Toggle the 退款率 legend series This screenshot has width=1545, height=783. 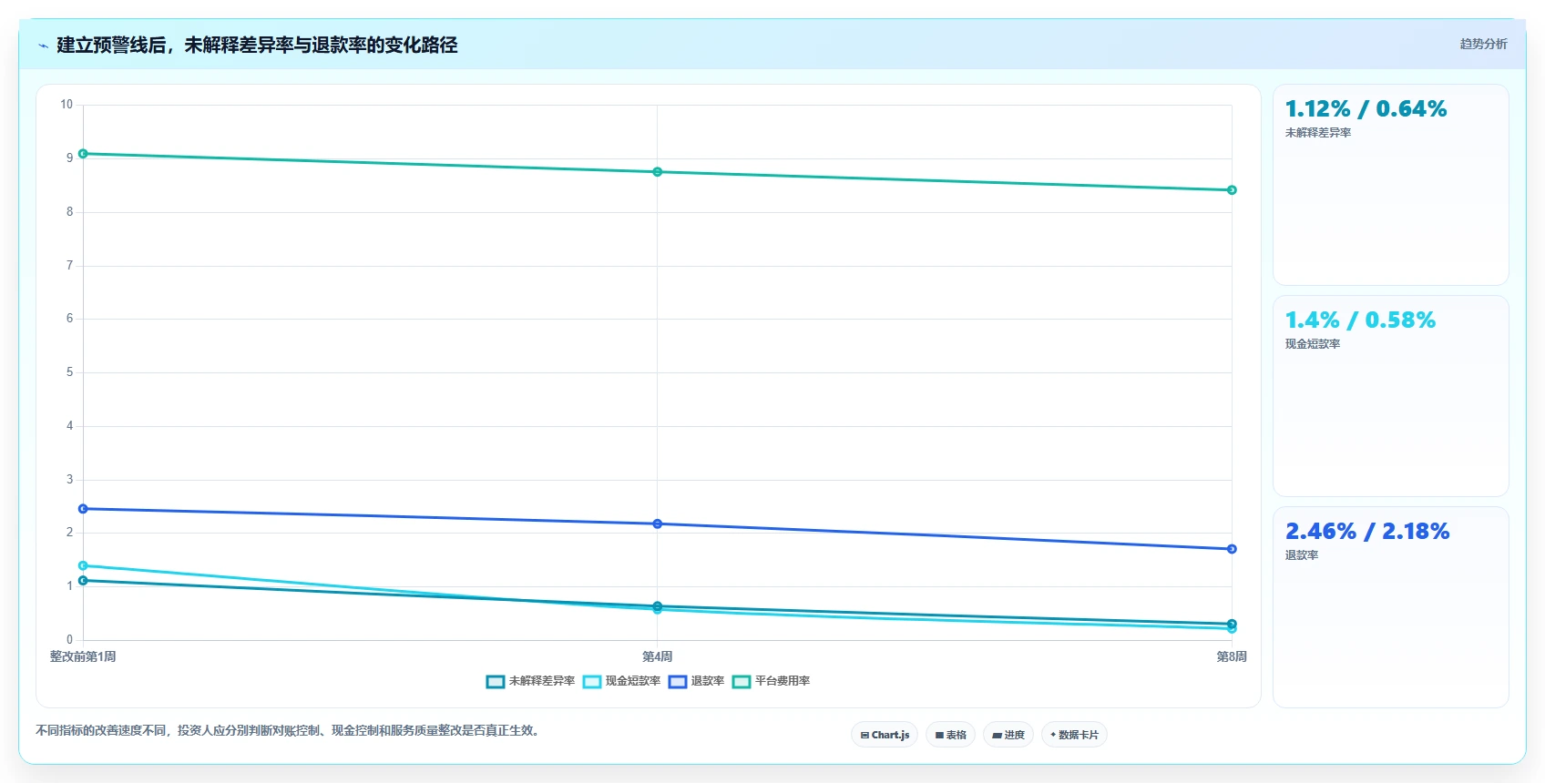pyautogui.click(x=697, y=681)
